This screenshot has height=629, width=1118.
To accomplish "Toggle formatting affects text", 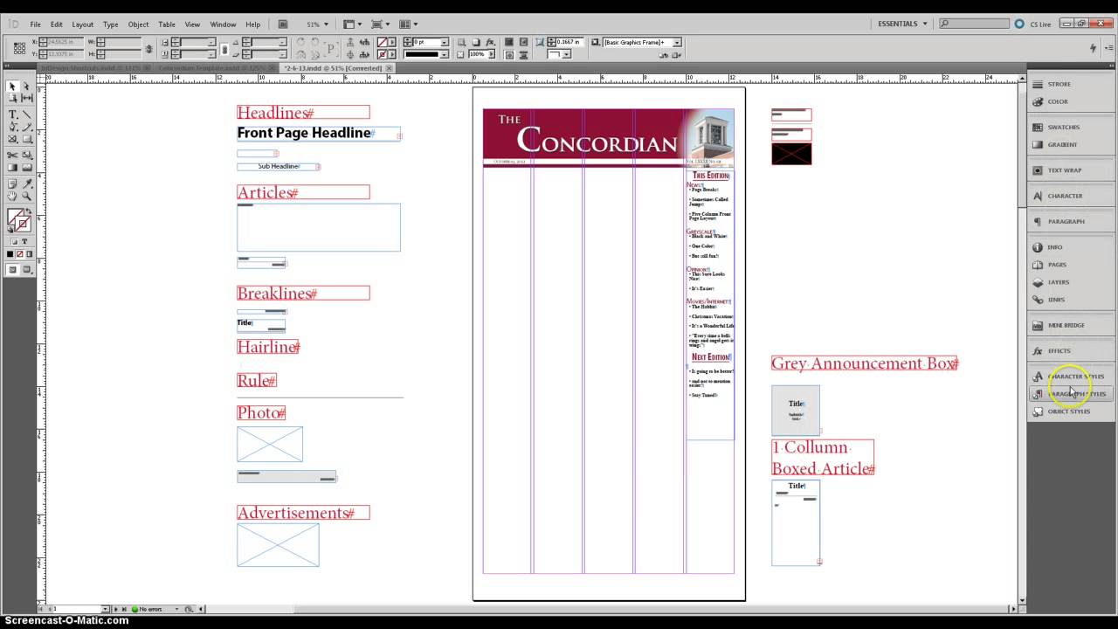I will pyautogui.click(x=24, y=241).
